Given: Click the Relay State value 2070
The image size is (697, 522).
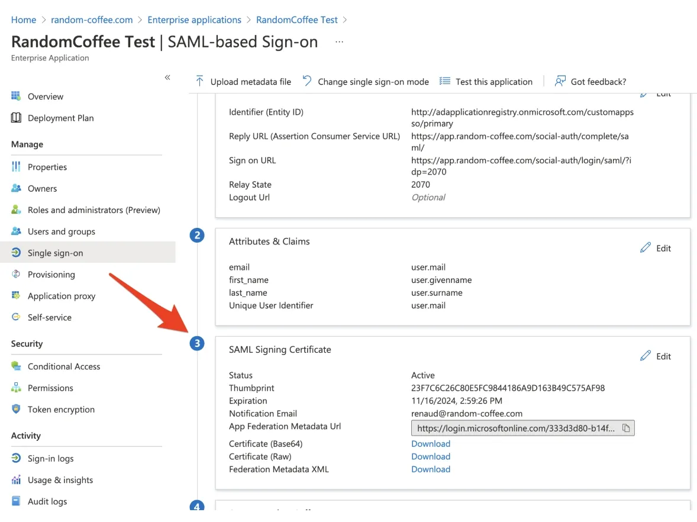Looking at the screenshot, I should (421, 185).
